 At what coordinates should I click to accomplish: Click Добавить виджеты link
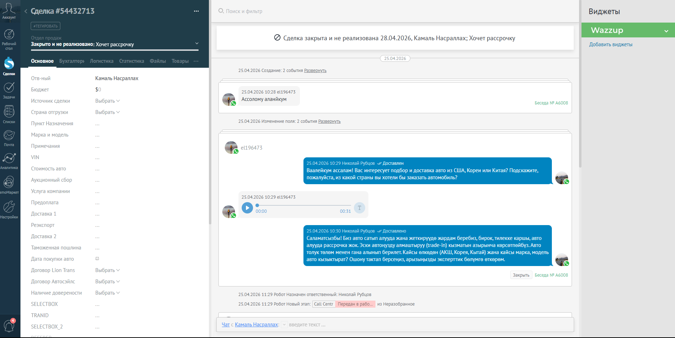610,44
